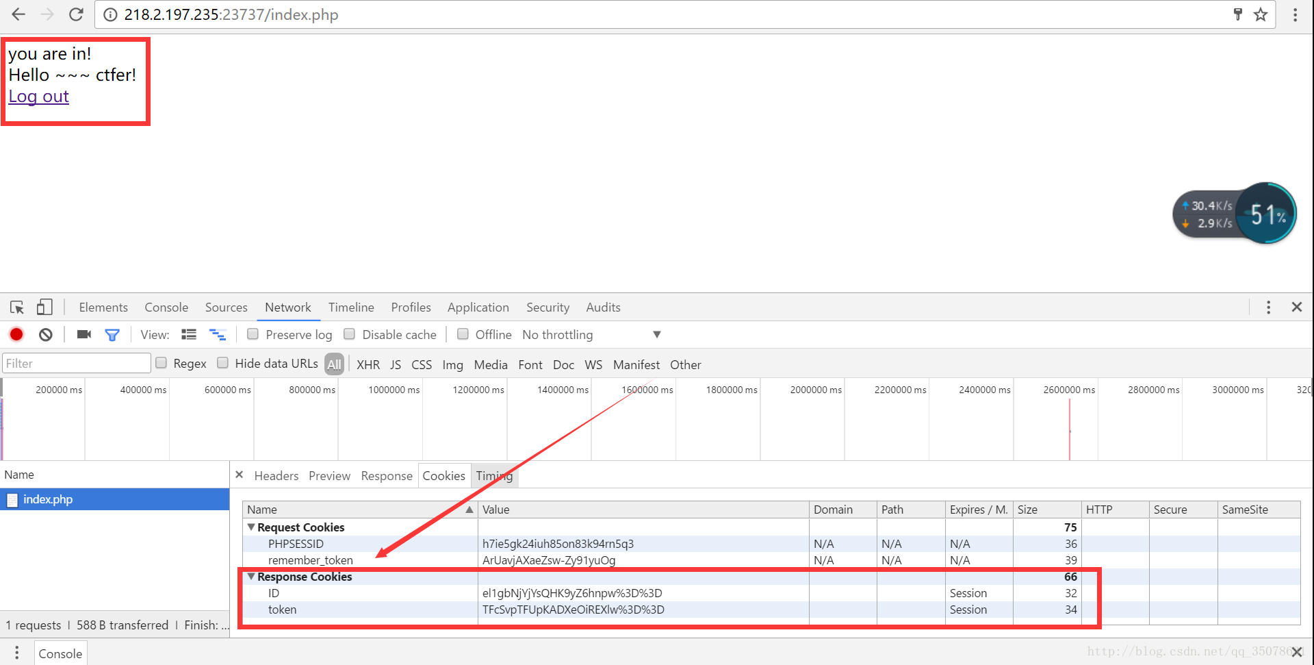Viewport: 1314px width, 665px height.
Task: Switch to the Console tab in DevTools
Action: click(166, 308)
